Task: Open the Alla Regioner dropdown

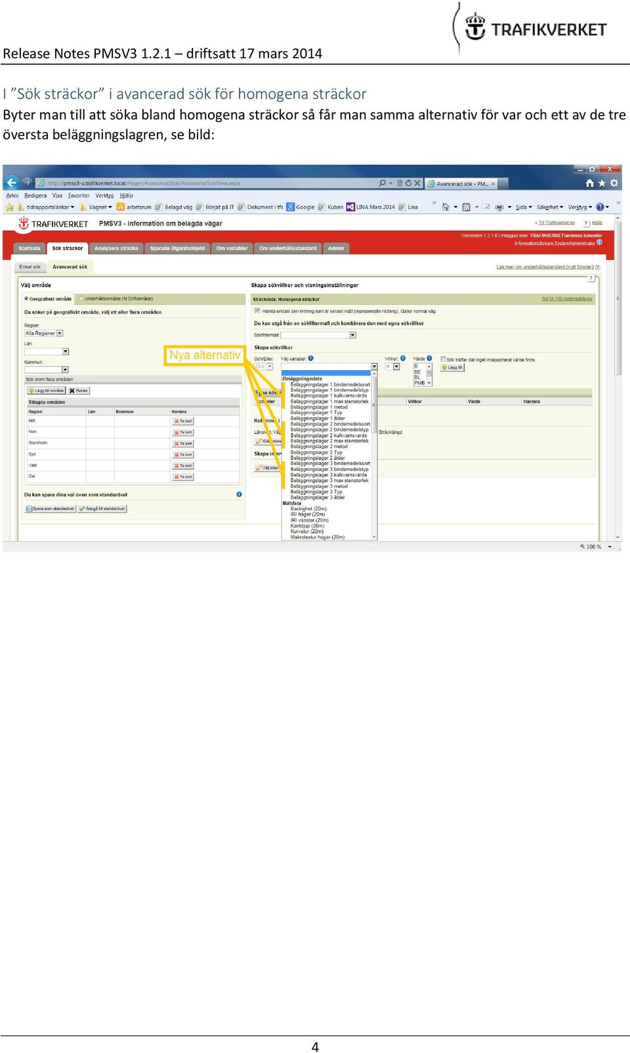Action: pyautogui.click(x=43, y=333)
